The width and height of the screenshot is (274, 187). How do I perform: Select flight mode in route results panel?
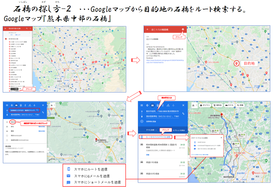(173, 105)
